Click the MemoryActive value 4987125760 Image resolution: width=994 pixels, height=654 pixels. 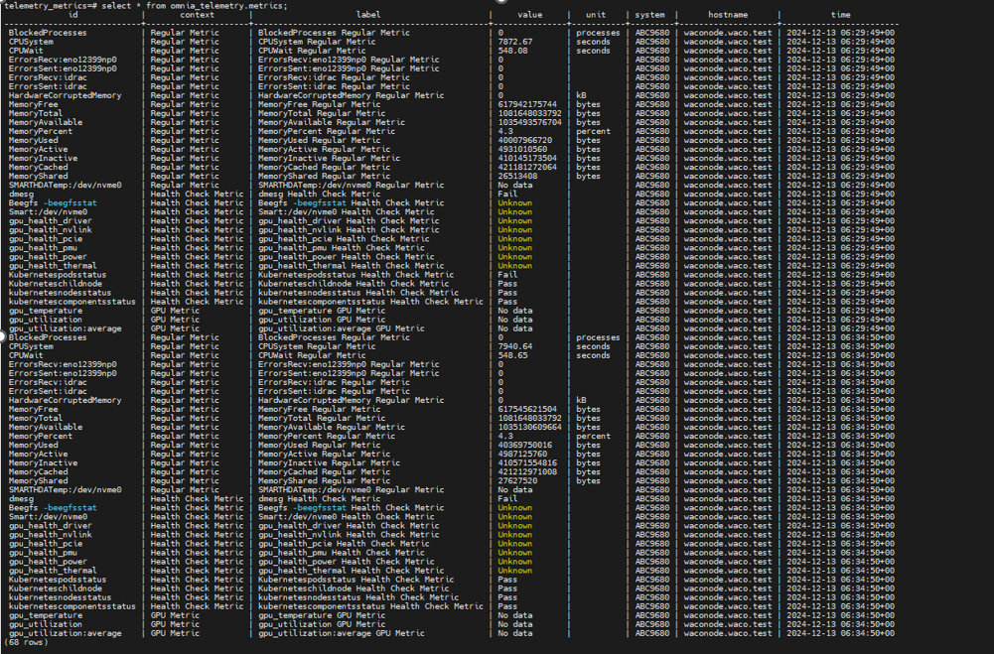coord(522,454)
